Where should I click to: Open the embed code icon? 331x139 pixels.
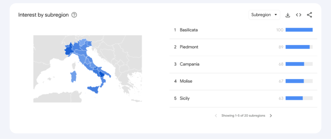click(x=299, y=15)
